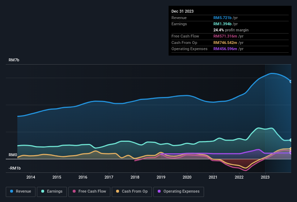Toggle the Revenue legend item
Screen dimensions: 297x202
point(21,191)
